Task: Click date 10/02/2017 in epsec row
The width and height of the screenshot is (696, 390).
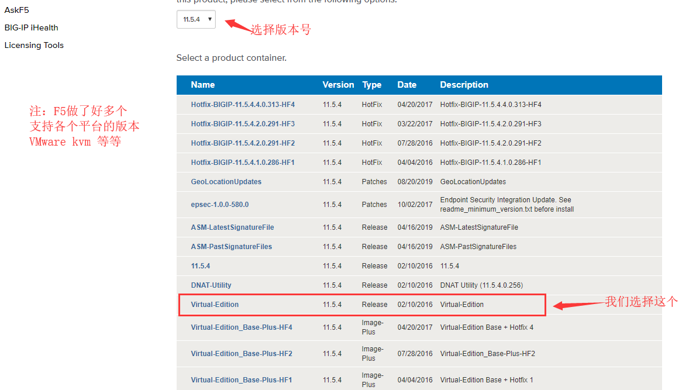Action: click(x=415, y=205)
